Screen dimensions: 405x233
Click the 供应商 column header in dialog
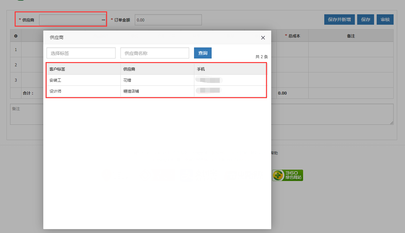point(157,69)
